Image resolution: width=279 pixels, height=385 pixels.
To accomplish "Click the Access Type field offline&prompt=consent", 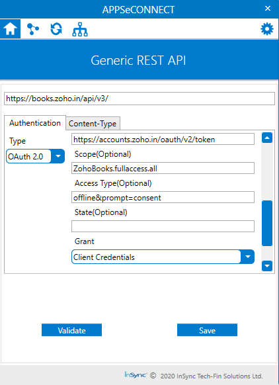I will click(x=163, y=197).
